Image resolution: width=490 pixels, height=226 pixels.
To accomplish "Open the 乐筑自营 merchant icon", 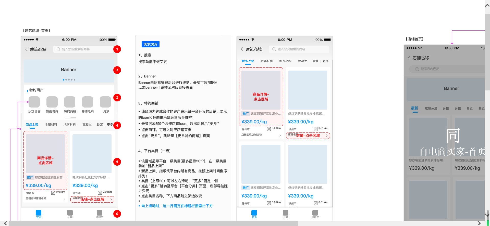I will coord(34,102).
